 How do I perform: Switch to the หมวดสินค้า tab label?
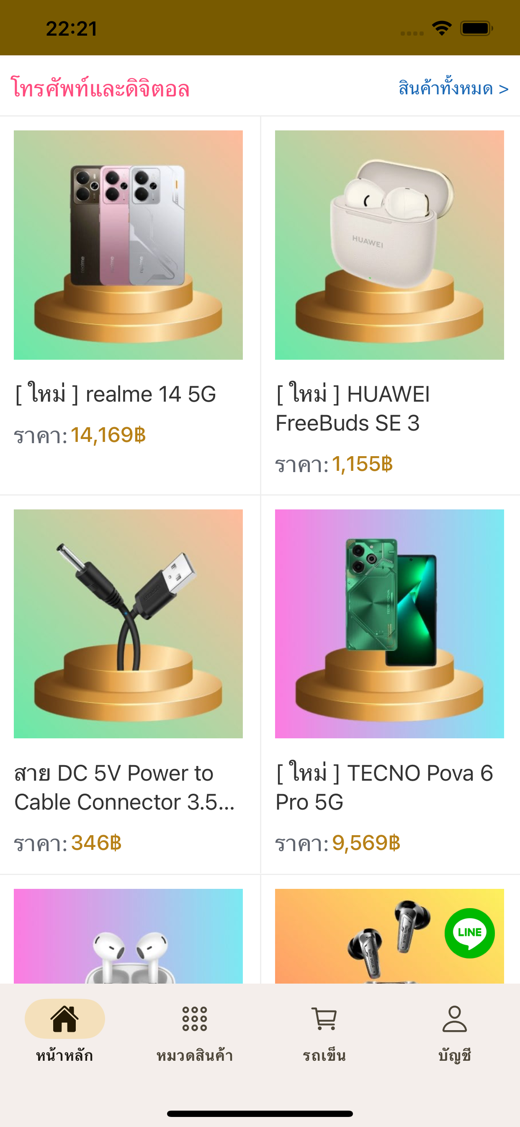(x=194, y=1056)
